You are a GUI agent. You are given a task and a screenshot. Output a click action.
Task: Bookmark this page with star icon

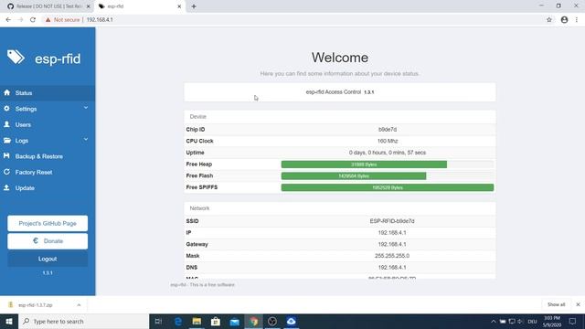coord(549,20)
